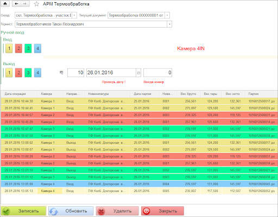Focus the number input field showing 0
Image resolution: width=278 pixels, height=217 pixels.
(157, 73)
